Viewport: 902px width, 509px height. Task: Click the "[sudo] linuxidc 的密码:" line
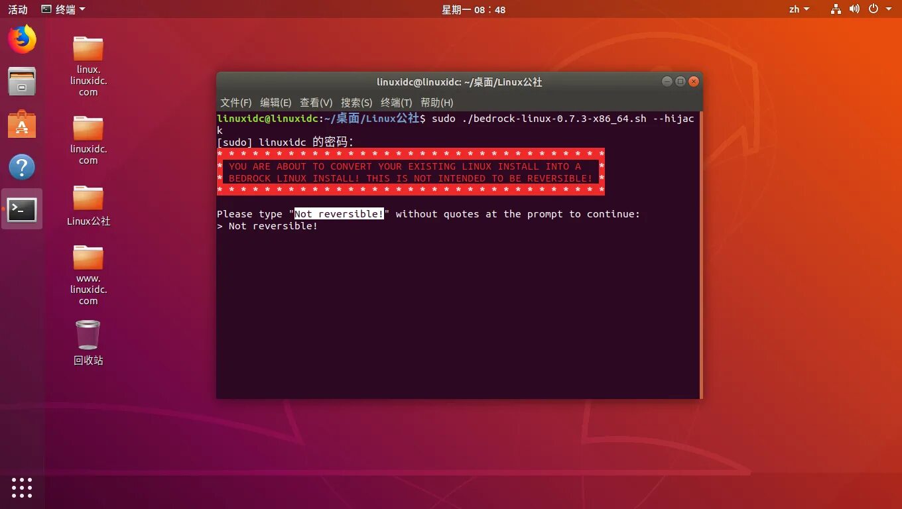[286, 142]
